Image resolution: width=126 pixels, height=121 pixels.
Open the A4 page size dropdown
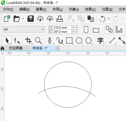pyautogui.click(x=24, y=29)
